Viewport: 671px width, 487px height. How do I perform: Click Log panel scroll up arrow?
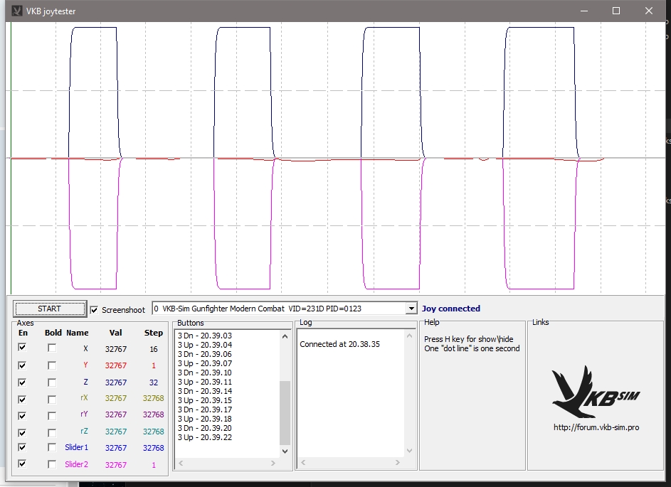[410, 336]
